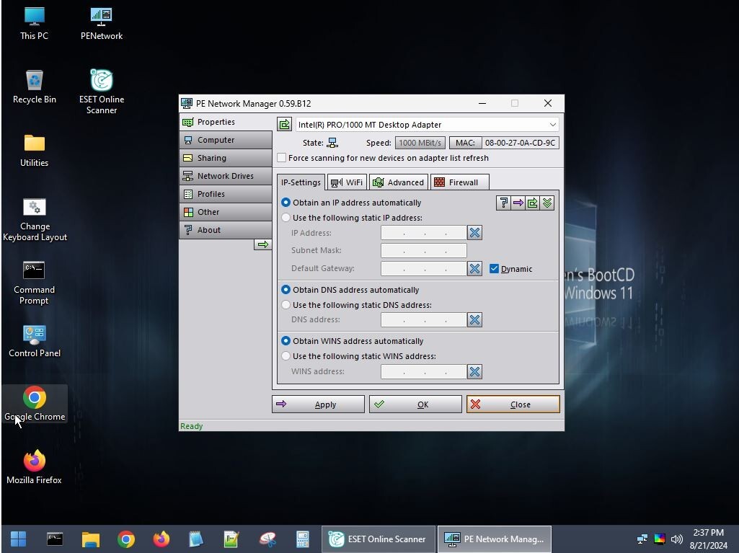Switch to the WiFi tab
The width and height of the screenshot is (739, 553).
pyautogui.click(x=347, y=182)
